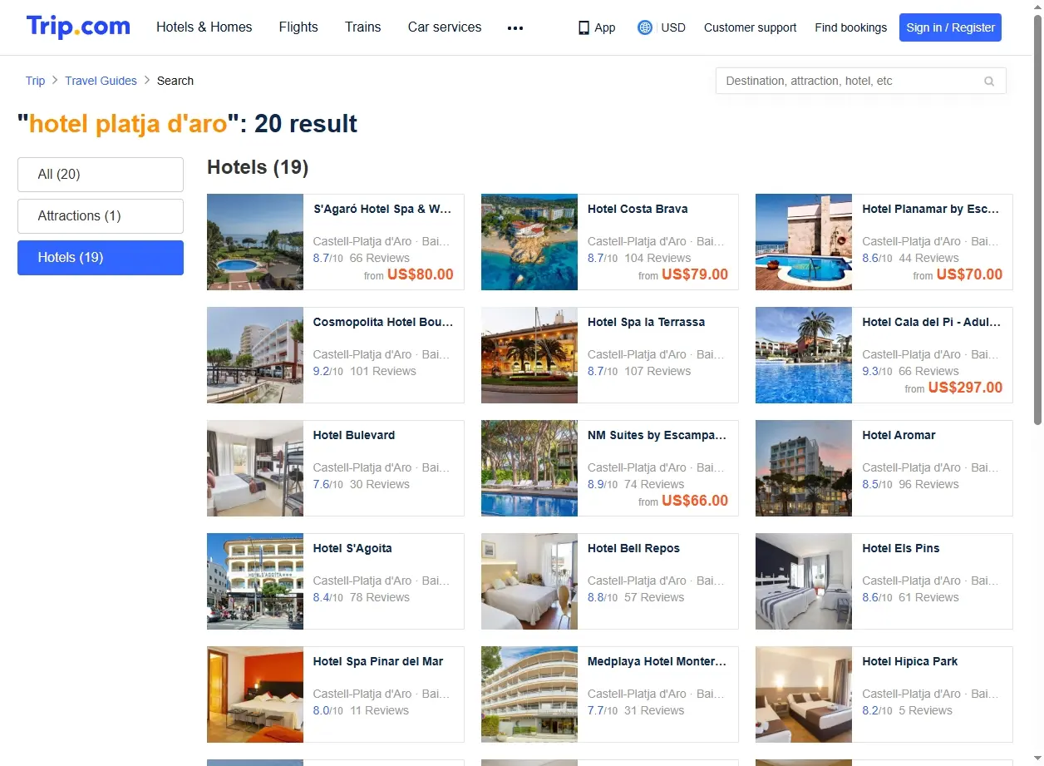Viewport: 1044px width, 766px height.
Task: Click the US$297.00 price
Action: point(965,388)
